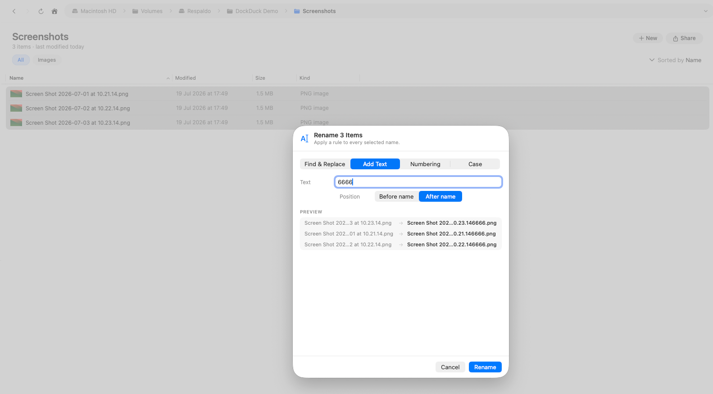
Task: Choose After name position
Action: [x=441, y=197]
